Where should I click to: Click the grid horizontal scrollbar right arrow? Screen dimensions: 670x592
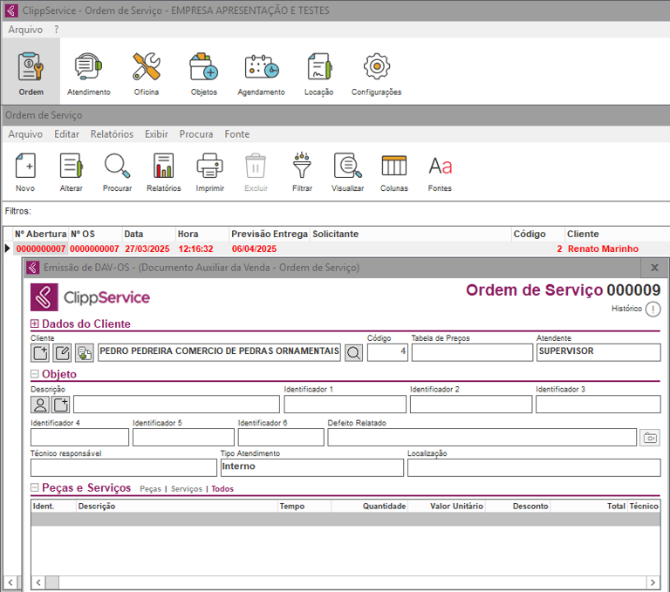point(651,582)
